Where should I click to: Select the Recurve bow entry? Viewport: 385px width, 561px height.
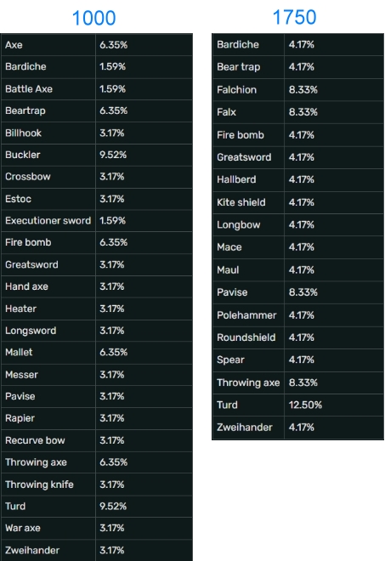pos(35,440)
